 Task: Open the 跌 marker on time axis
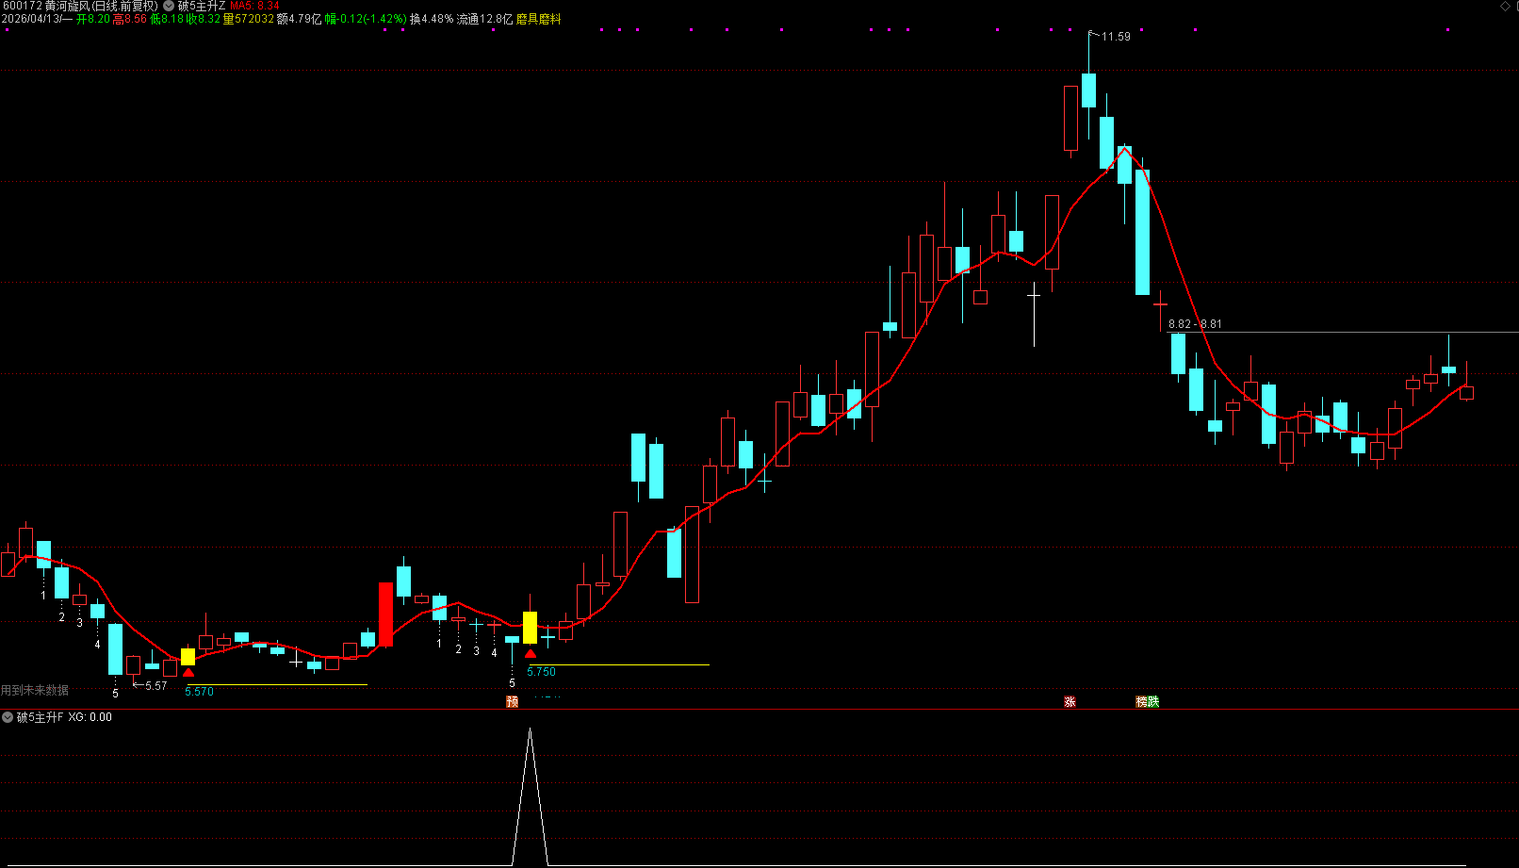coord(1153,701)
